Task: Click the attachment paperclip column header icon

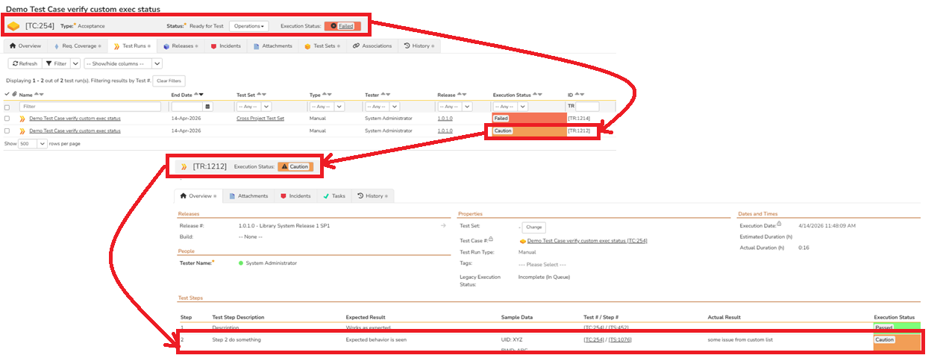Action: point(14,94)
